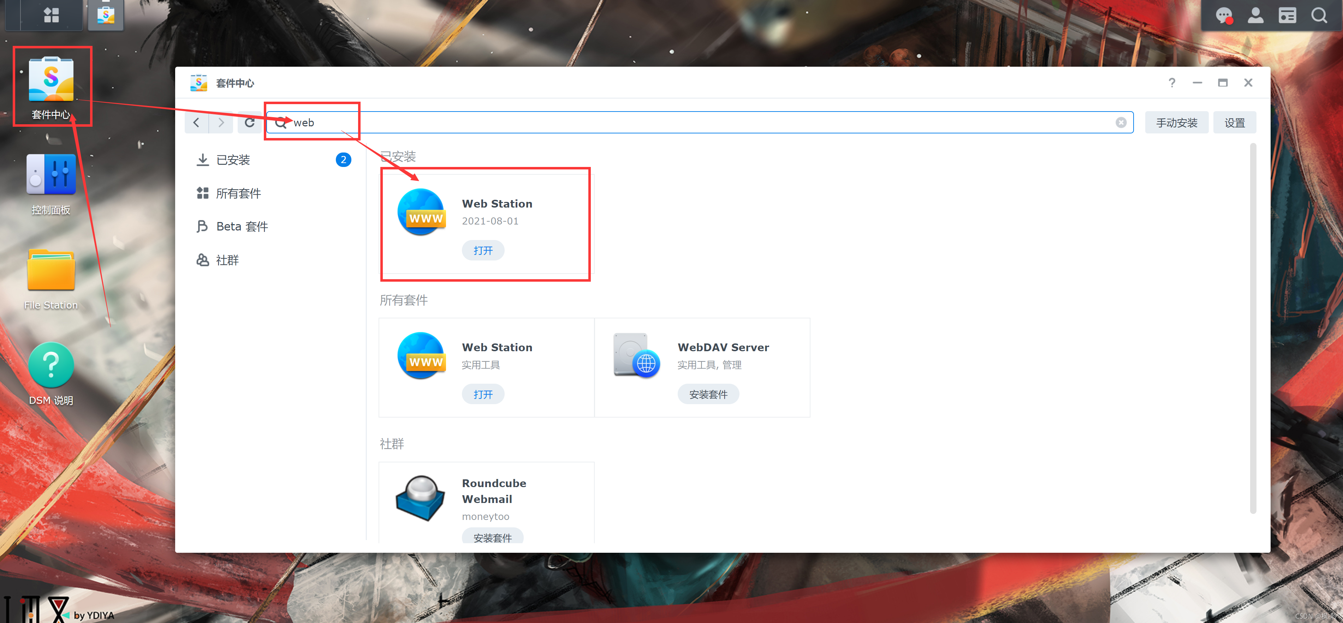Viewport: 1343px width, 623px height.
Task: Open the user account options icon
Action: point(1255,16)
